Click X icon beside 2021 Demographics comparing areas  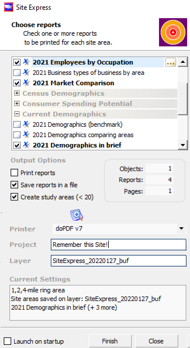[x=26, y=135]
